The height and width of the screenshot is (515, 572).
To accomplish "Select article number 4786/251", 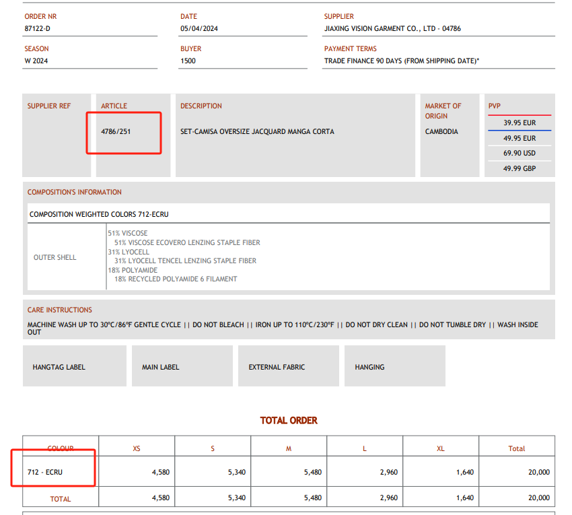I will [x=116, y=131].
